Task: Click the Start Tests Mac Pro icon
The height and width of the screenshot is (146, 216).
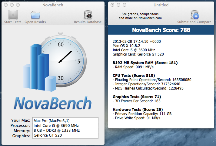Action: [x=13, y=15]
